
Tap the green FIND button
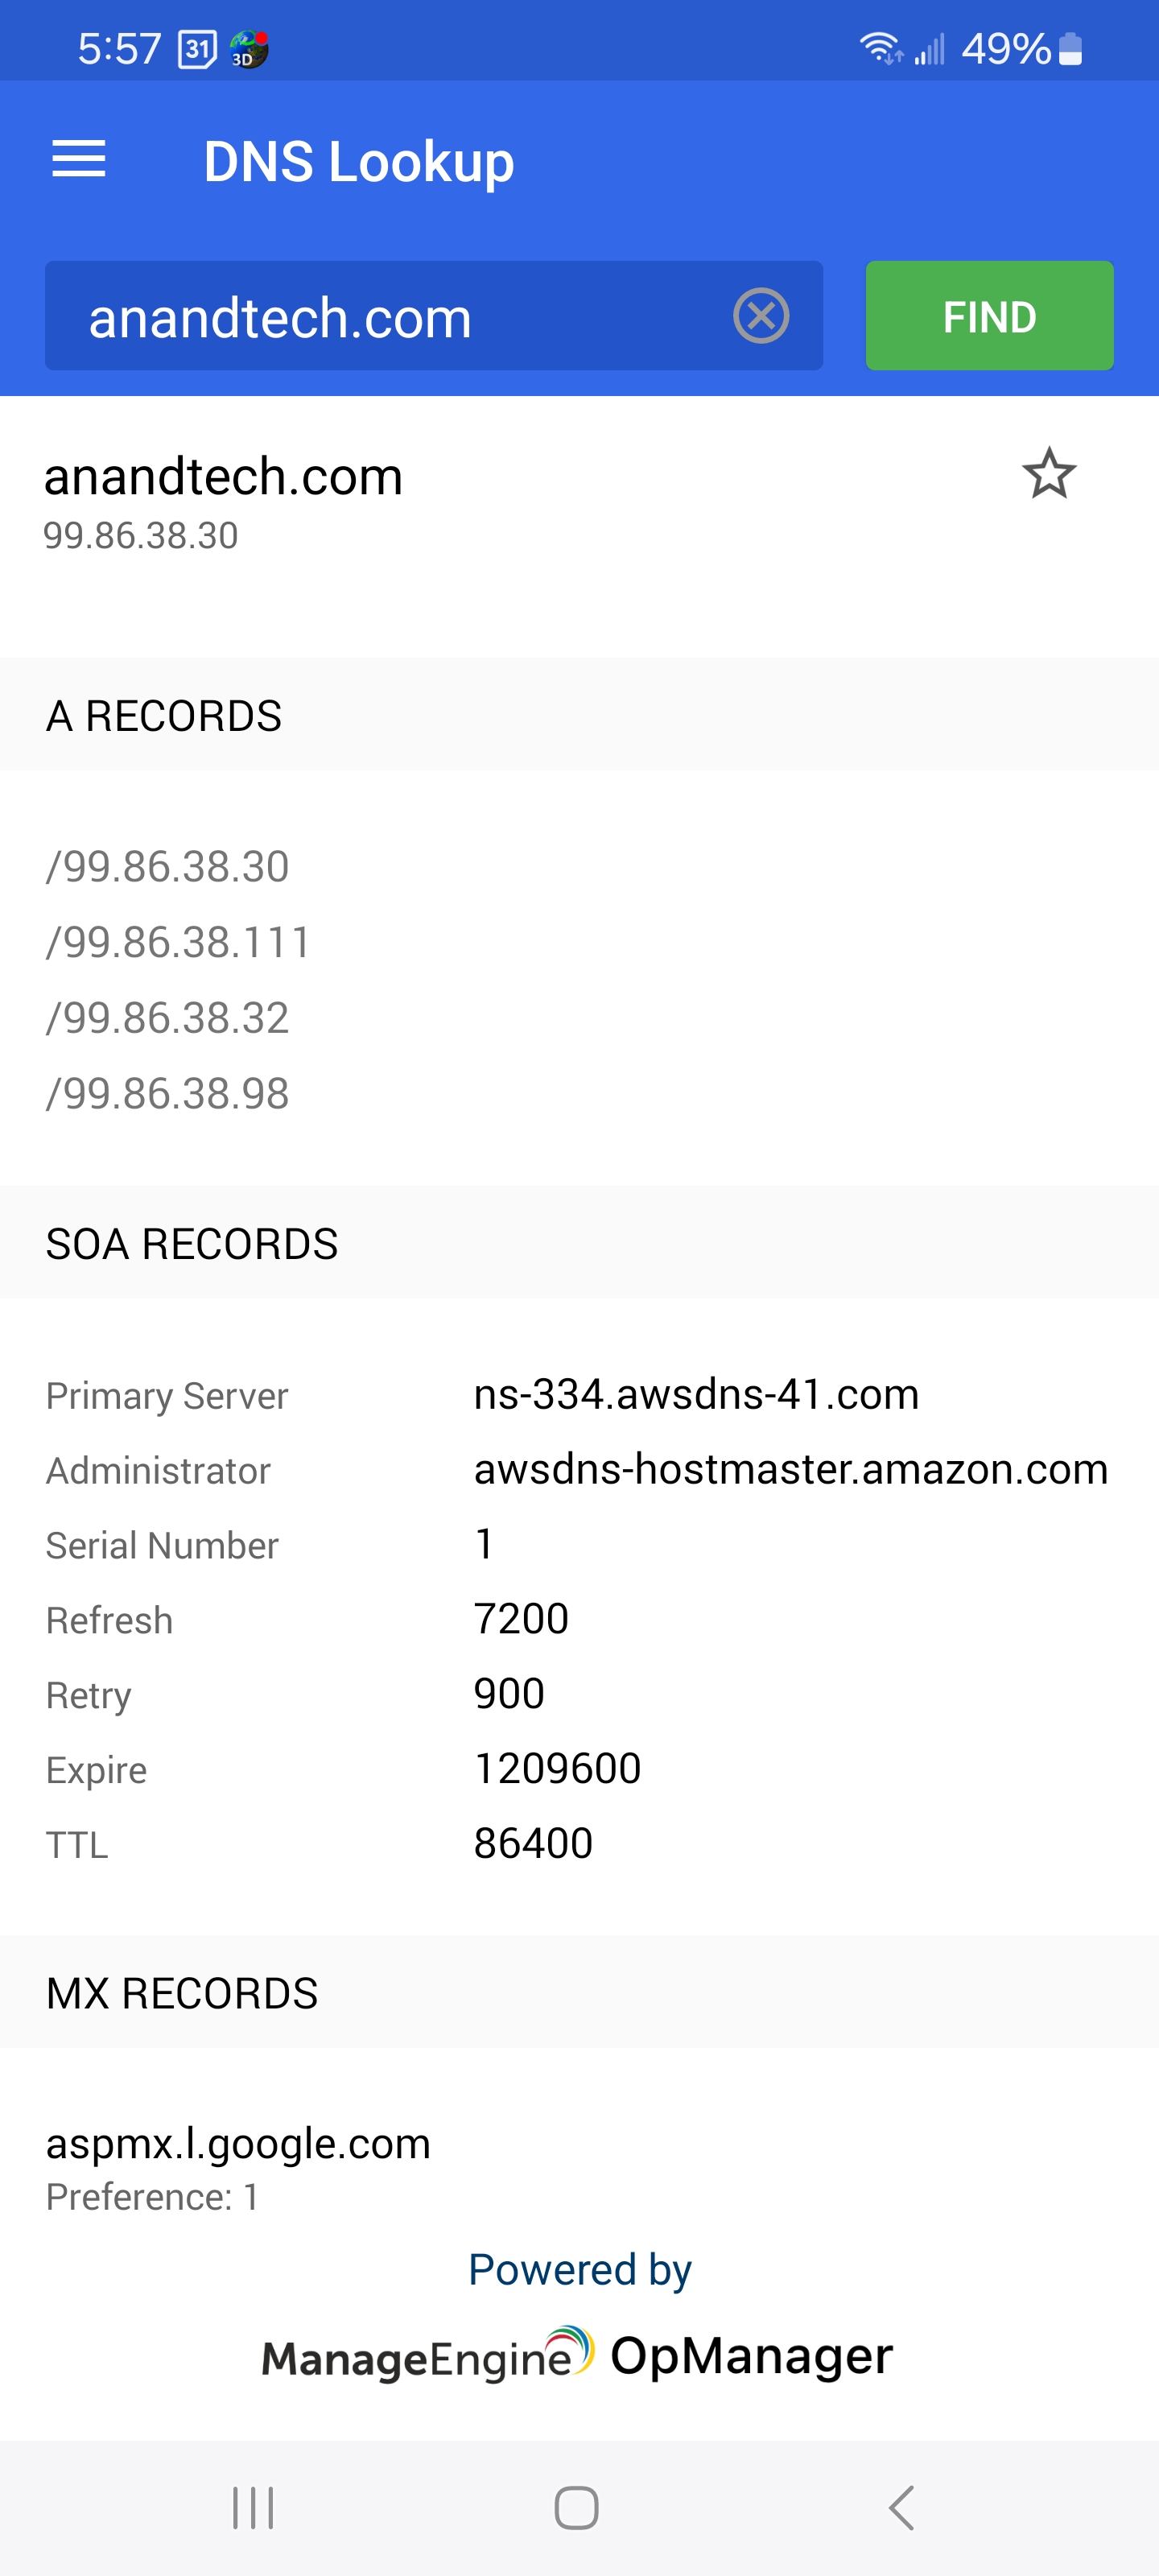point(989,316)
